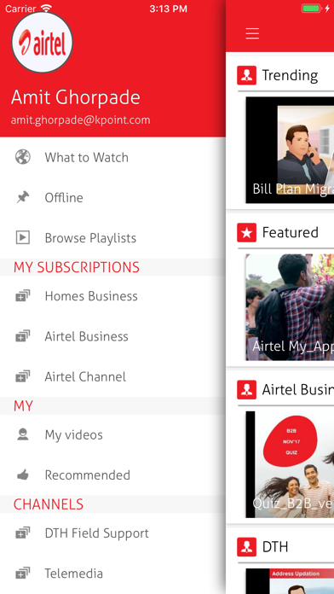Click the email amit.ghorpade@kpoint.com

coord(81,120)
